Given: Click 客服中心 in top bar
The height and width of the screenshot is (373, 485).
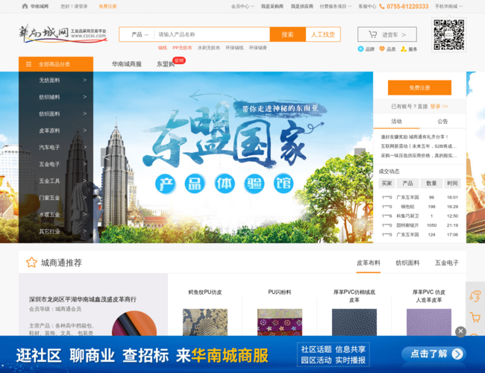Looking at the screenshot, I should pyautogui.click(x=367, y=6).
